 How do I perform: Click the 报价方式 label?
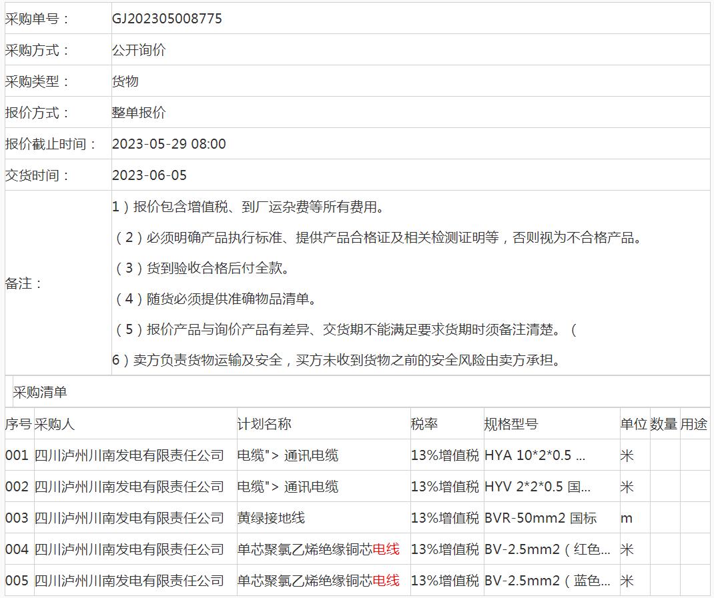[x=37, y=113]
